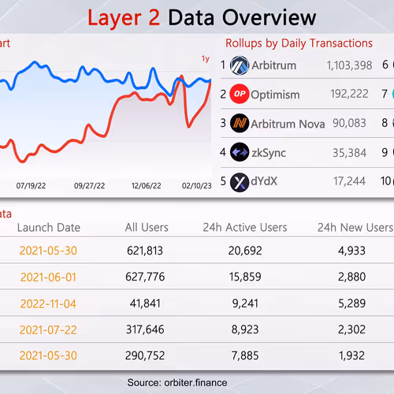This screenshot has width=394, height=394.
Task: Click zkSync's 35,384 transactions value
Action: pyautogui.click(x=349, y=153)
